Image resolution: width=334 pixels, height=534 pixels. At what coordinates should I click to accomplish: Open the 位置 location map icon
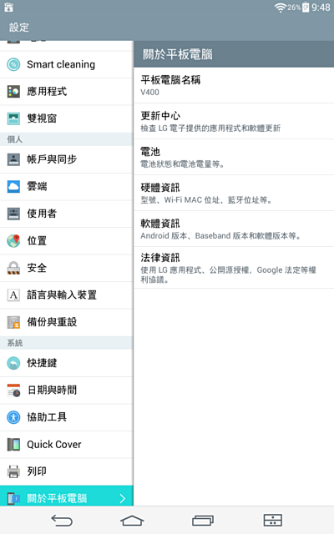tap(13, 241)
